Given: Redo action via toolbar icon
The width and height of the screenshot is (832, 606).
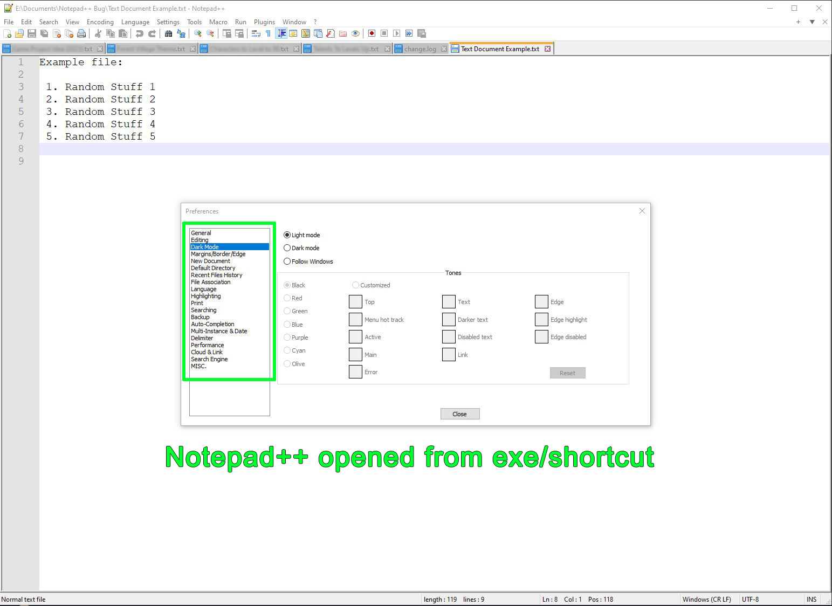Looking at the screenshot, I should pyautogui.click(x=152, y=33).
